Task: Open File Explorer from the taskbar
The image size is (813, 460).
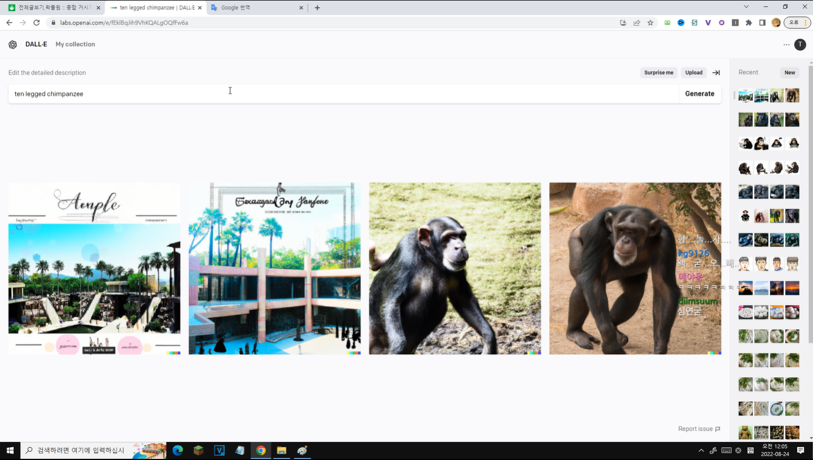Action: pos(281,450)
